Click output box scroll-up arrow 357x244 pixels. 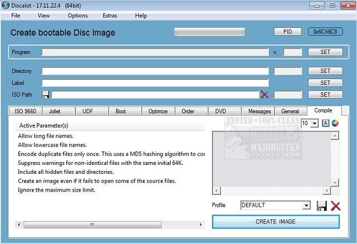335,136
